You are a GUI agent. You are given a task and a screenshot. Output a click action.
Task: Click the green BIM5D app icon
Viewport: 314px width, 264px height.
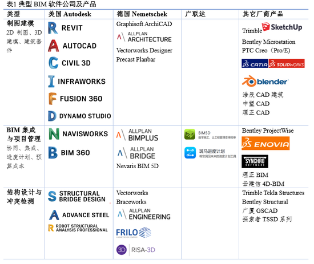190,134
